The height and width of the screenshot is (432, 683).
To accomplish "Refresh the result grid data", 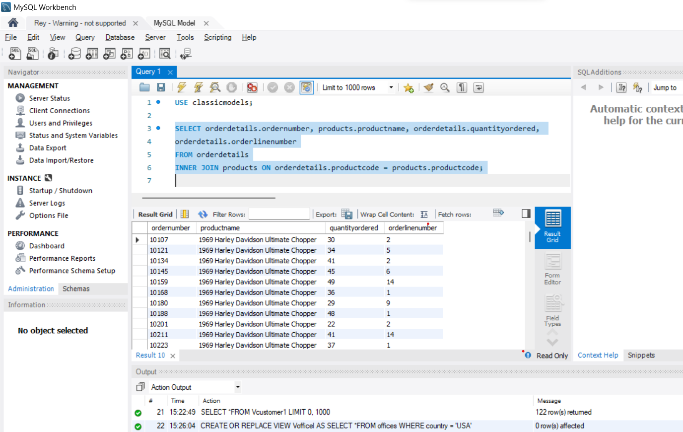I will (x=203, y=214).
